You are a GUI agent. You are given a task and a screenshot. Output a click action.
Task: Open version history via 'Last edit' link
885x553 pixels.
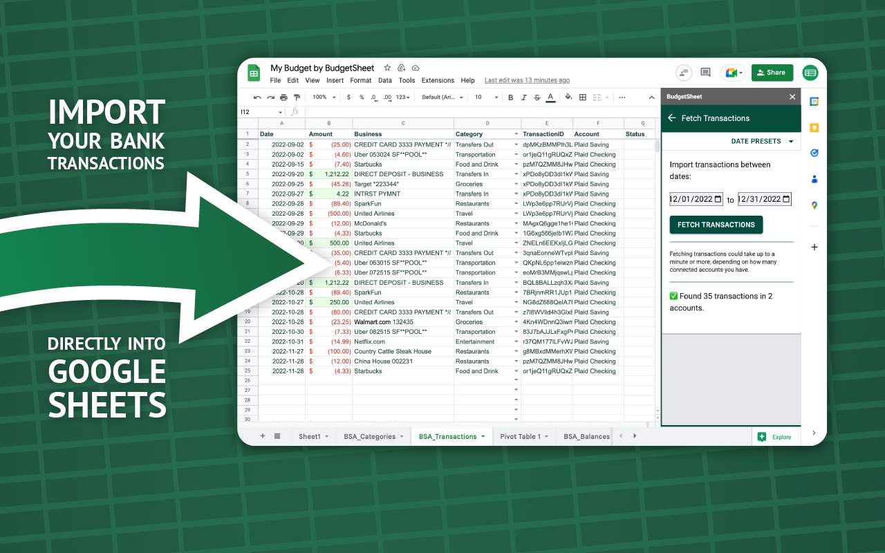click(x=527, y=80)
